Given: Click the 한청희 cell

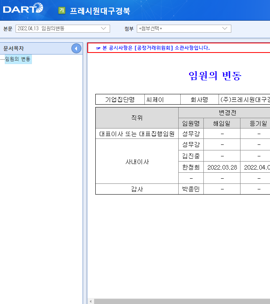Looking at the screenshot, I should (191, 167).
